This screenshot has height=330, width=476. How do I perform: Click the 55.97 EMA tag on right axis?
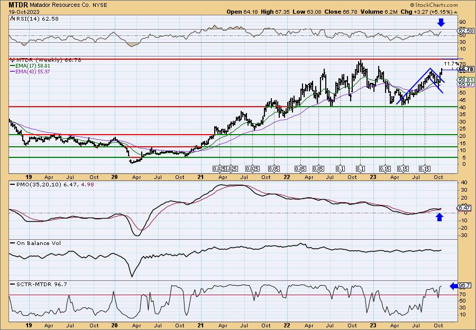tap(466, 84)
